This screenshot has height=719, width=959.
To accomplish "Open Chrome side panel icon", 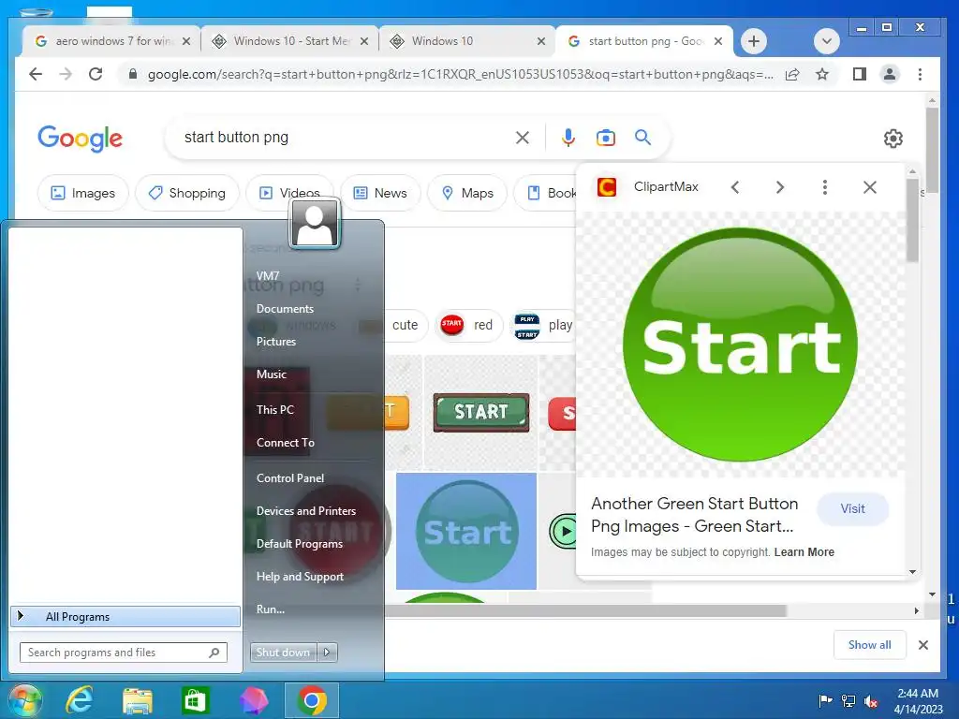I will pos(860,75).
